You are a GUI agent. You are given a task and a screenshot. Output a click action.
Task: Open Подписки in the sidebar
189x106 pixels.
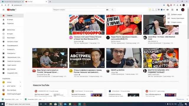[x=12, y=24]
